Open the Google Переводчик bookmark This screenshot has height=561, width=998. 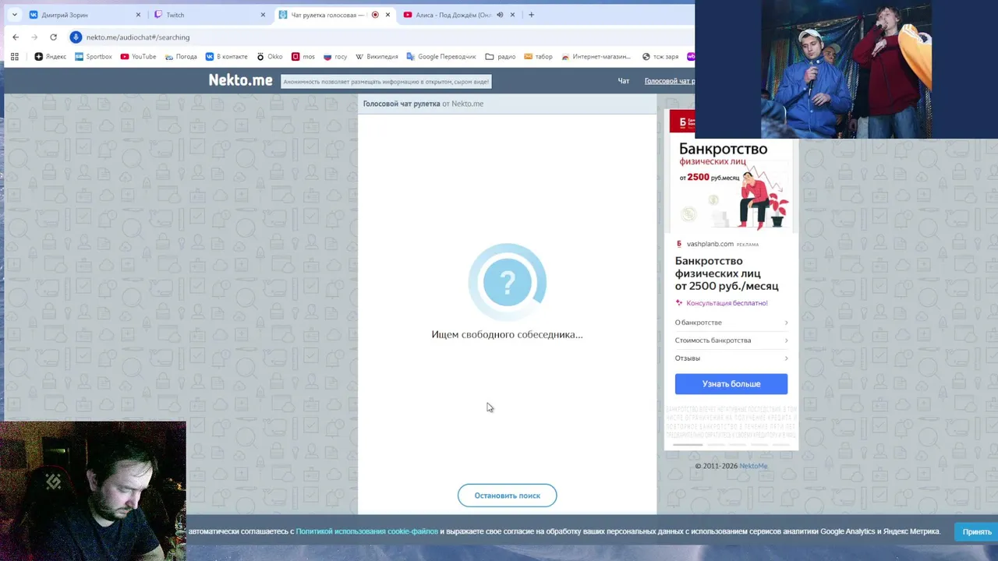tap(441, 57)
